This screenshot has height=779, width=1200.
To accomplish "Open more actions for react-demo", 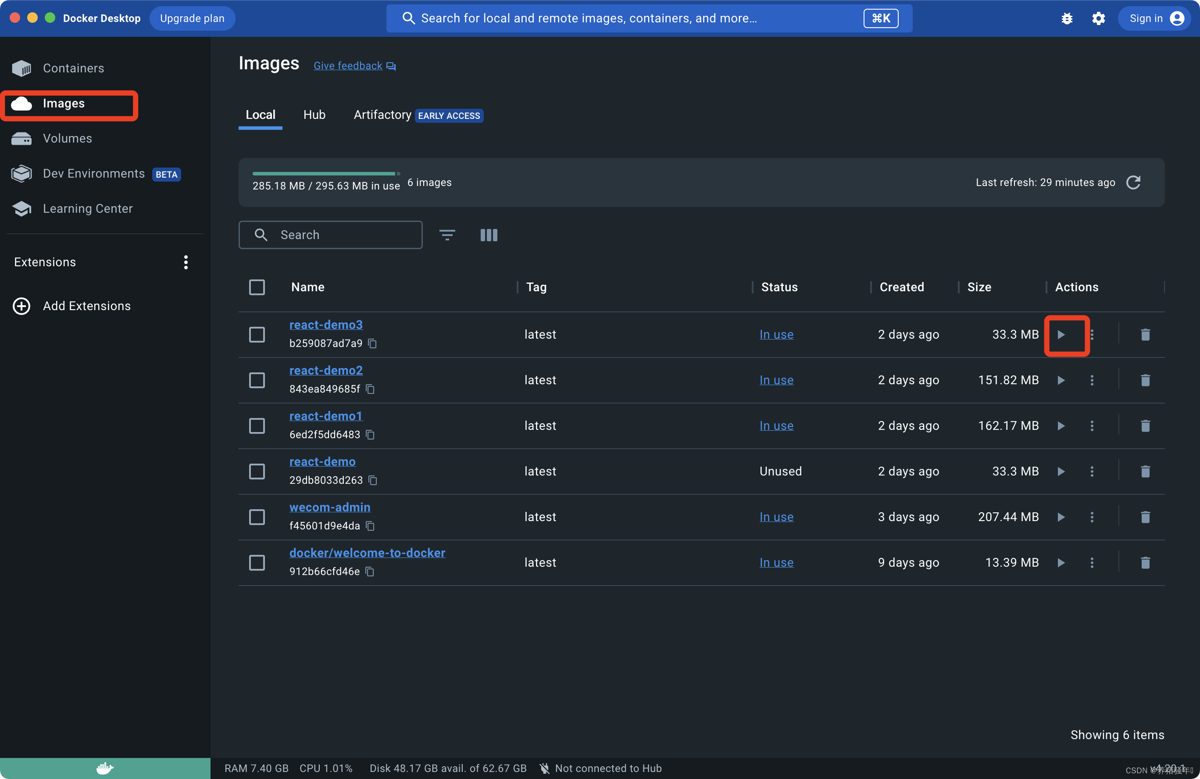I will (1092, 471).
